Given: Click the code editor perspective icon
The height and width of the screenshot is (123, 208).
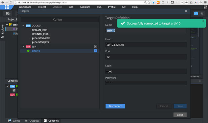Looking at the screenshot, I should [196, 13].
